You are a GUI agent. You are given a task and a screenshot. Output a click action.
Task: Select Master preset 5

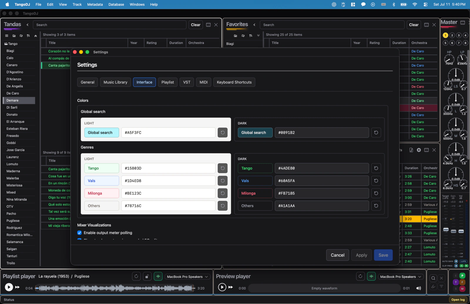445,43
